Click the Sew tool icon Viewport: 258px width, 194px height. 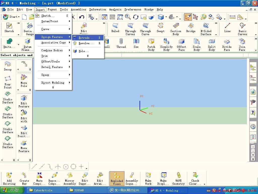click(x=136, y=43)
